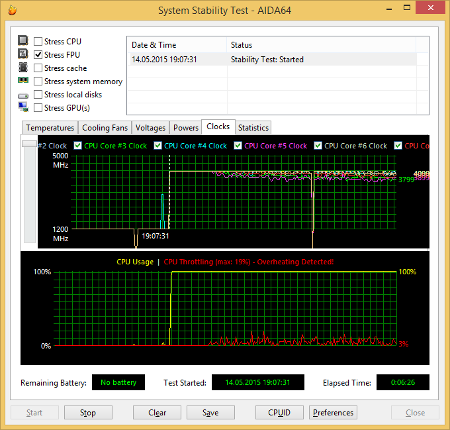Click the CPU Usage graph label
This screenshot has width=450, height=430.
click(x=135, y=262)
